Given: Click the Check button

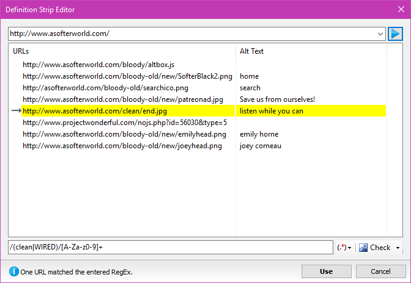Looking at the screenshot, I should point(379,248).
